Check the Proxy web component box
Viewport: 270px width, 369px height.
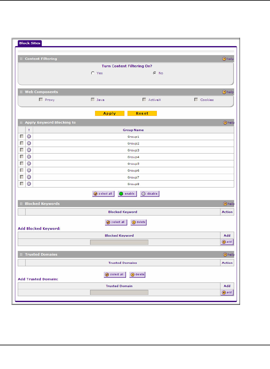pos(41,100)
